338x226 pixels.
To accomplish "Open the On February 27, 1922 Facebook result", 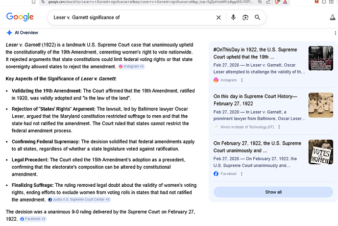I will pyautogui.click(x=257, y=146).
